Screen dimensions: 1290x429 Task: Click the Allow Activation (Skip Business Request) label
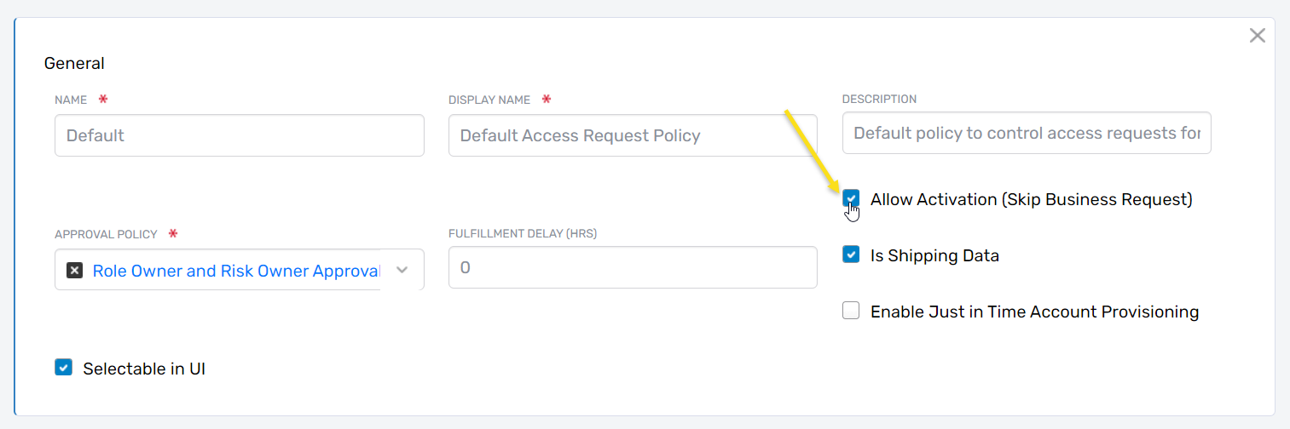click(x=1031, y=199)
